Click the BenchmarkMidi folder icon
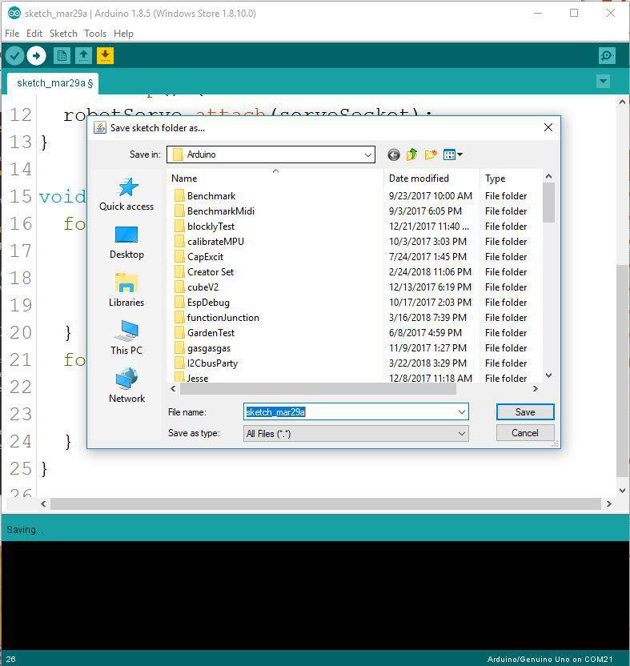This screenshot has height=666, width=630. (x=179, y=211)
